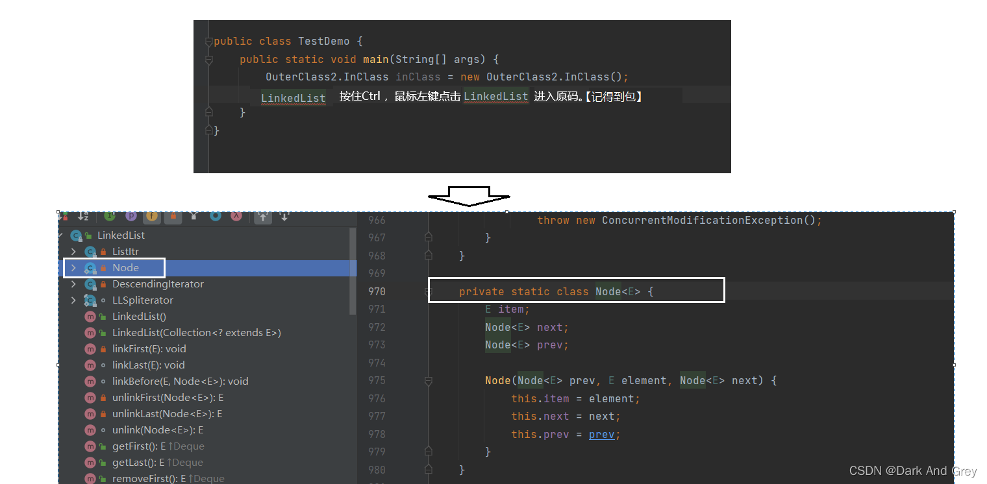Image resolution: width=987 pixels, height=484 pixels.
Task: Toggle Show Inherited members toolbar button
Action: pos(194,216)
